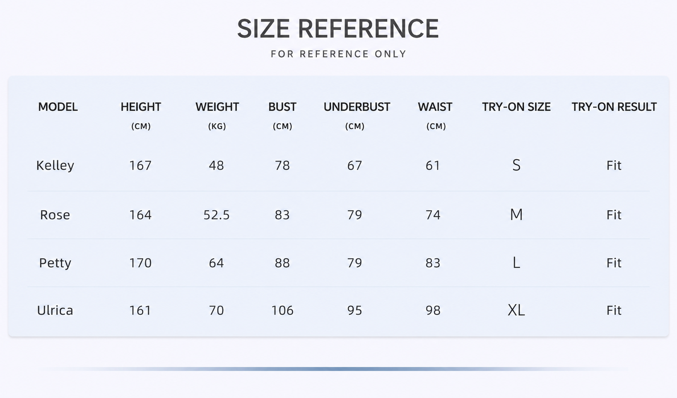The image size is (677, 398).
Task: Click the TRY-ON SIZE column header
Action: coord(516,107)
